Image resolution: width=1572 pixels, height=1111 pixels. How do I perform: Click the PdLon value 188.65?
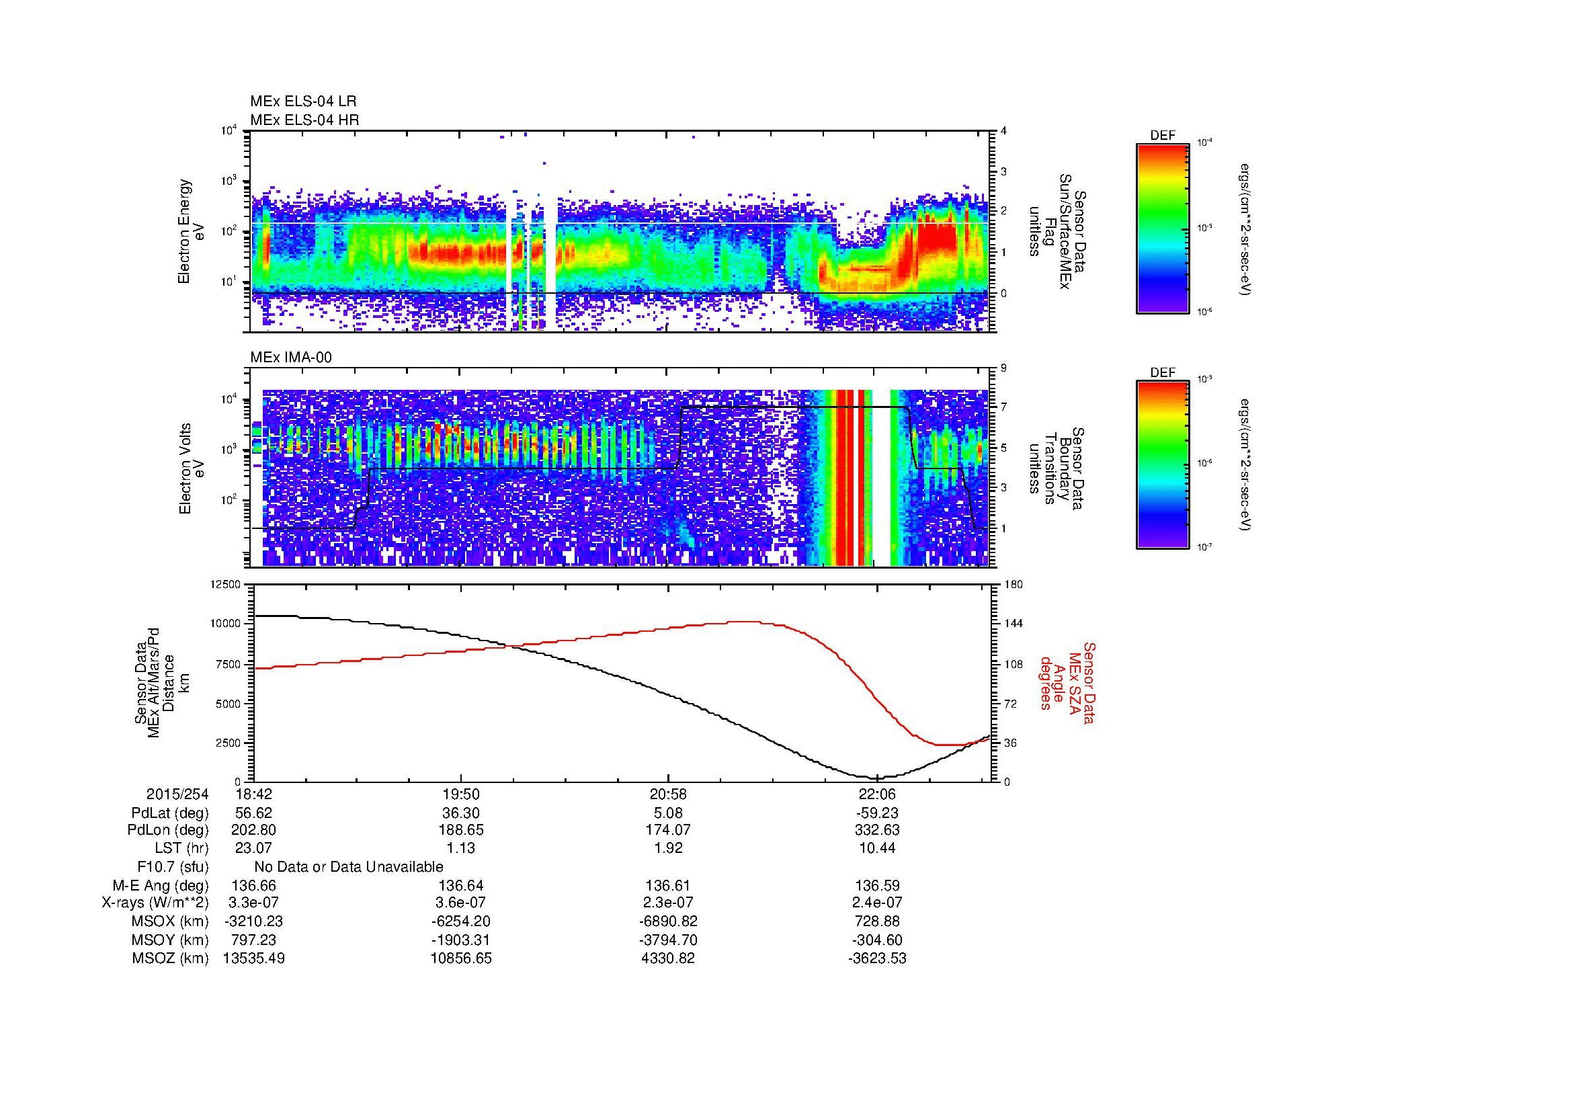[462, 830]
